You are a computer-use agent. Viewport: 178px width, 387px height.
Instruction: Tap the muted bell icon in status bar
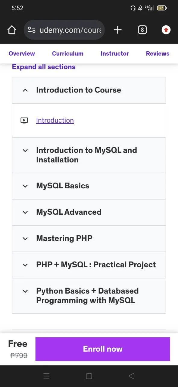(x=140, y=8)
